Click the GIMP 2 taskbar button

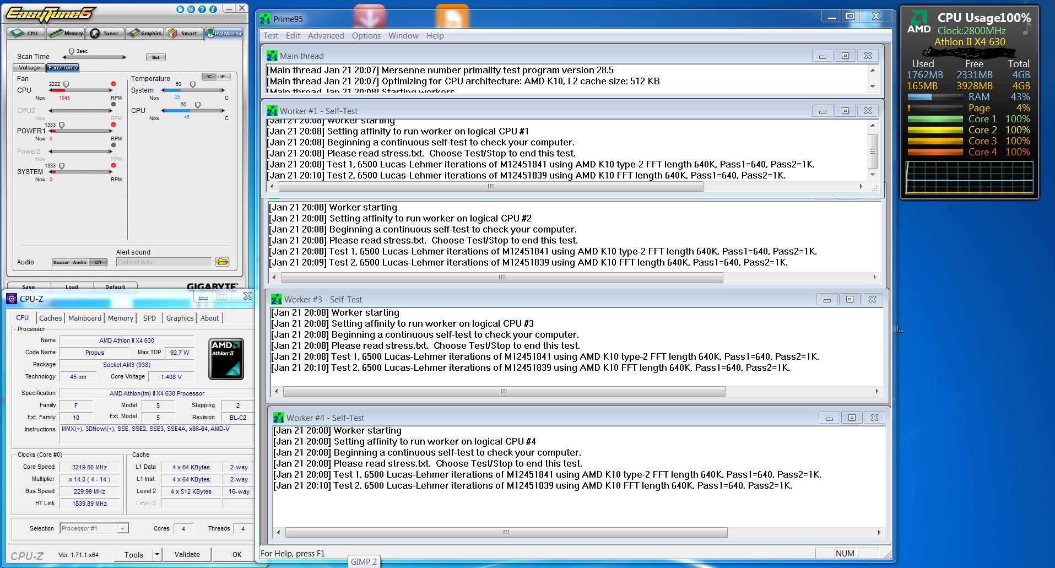[364, 561]
